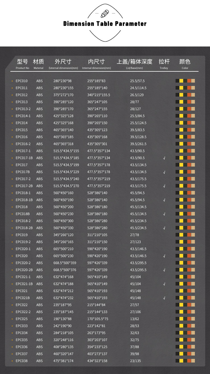
Task: Click external dimension 515.5*434.5*270
Action: [66, 186]
